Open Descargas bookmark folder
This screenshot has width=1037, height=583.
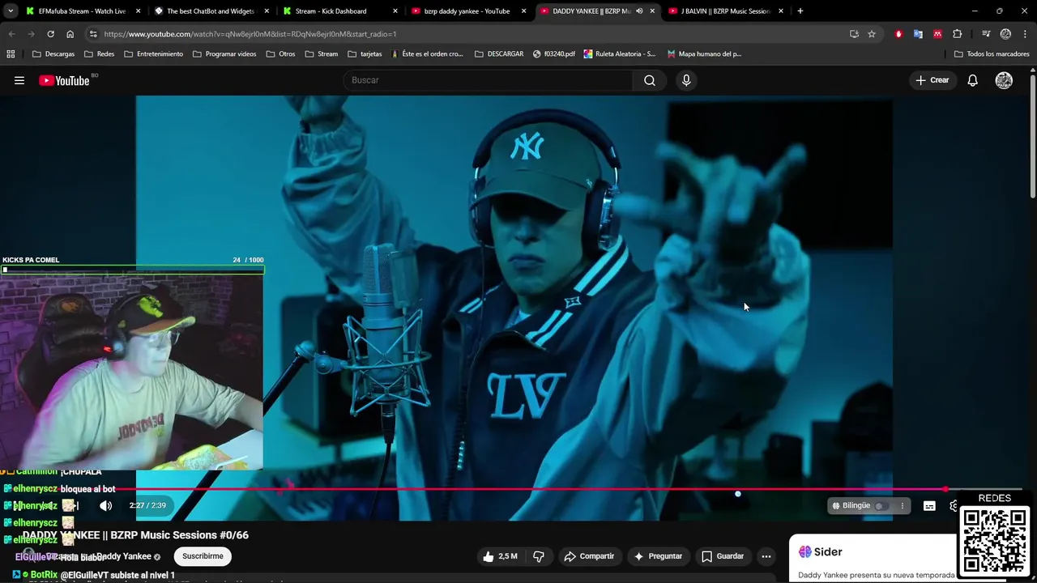pos(53,54)
